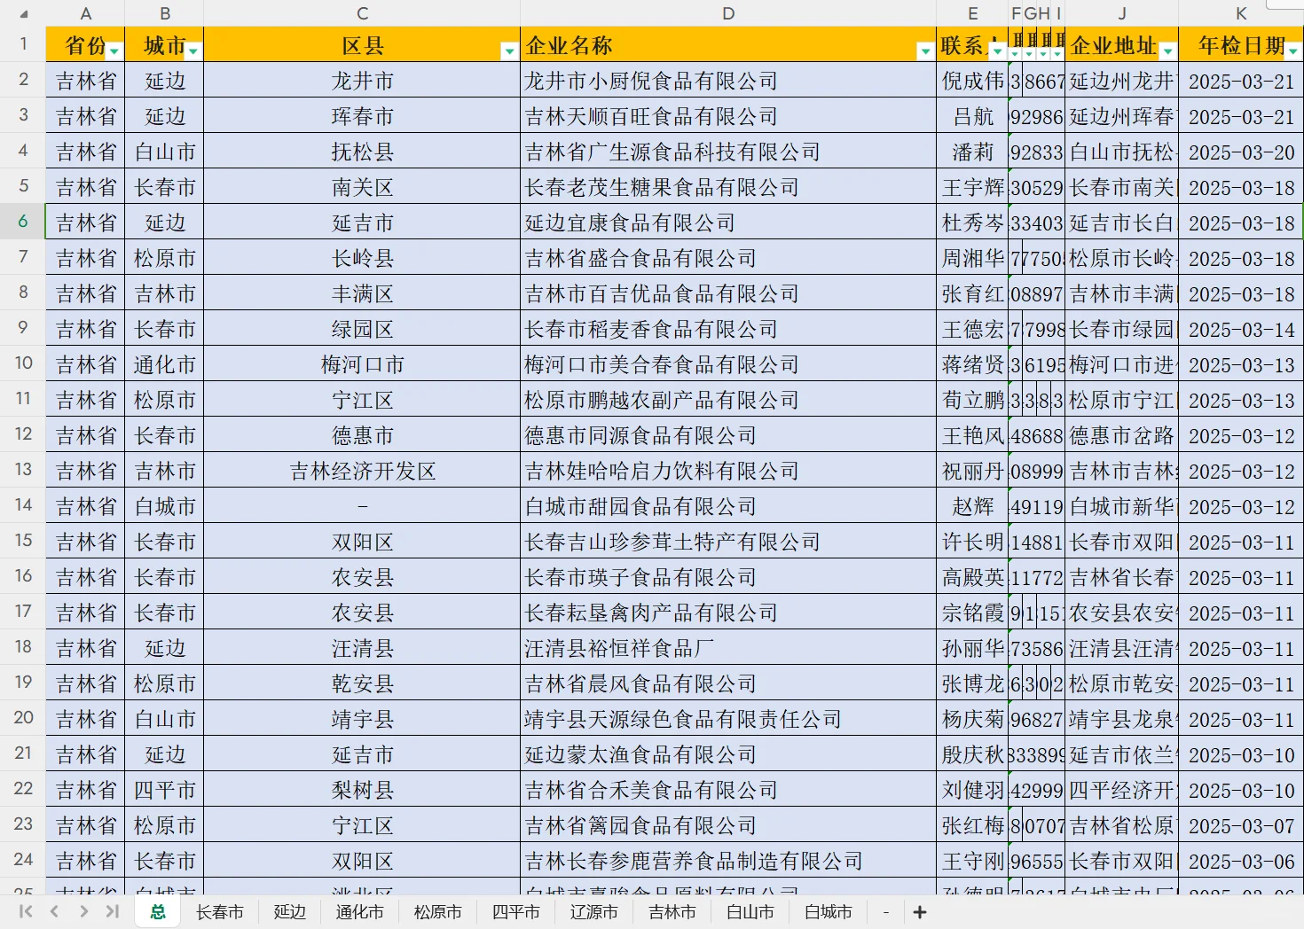
Task: Open the filter dropdown in column H
Action: [x=1043, y=52]
